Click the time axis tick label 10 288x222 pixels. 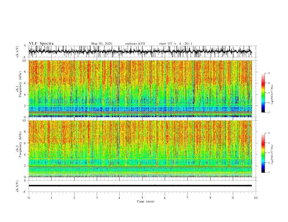(256, 198)
